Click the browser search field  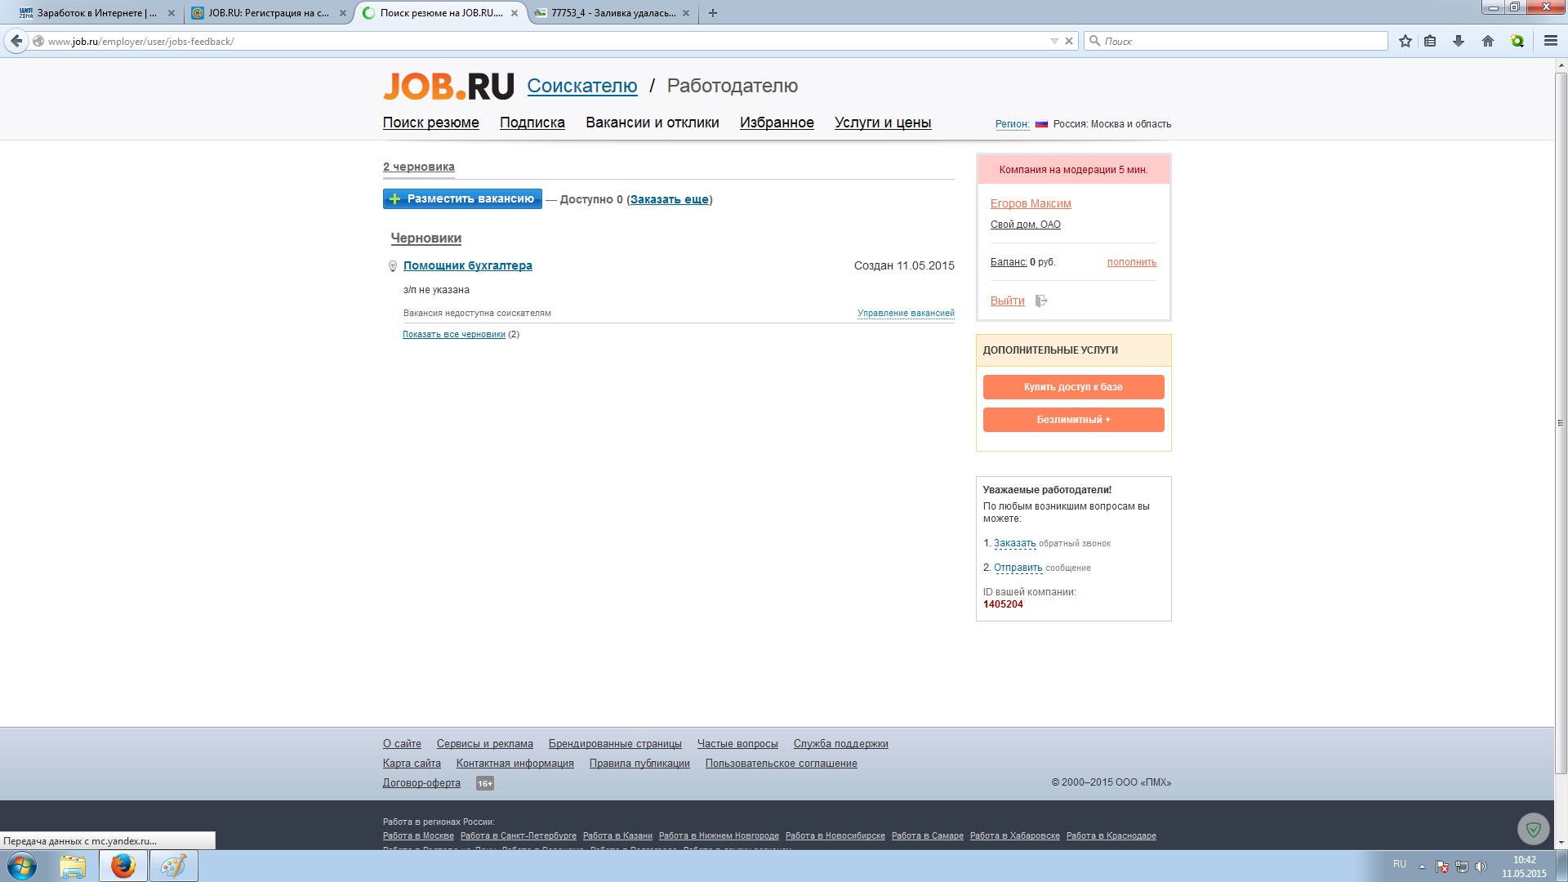point(1241,41)
